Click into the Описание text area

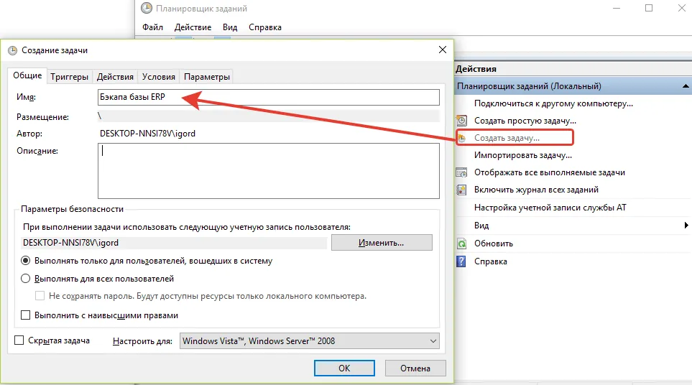click(268, 171)
